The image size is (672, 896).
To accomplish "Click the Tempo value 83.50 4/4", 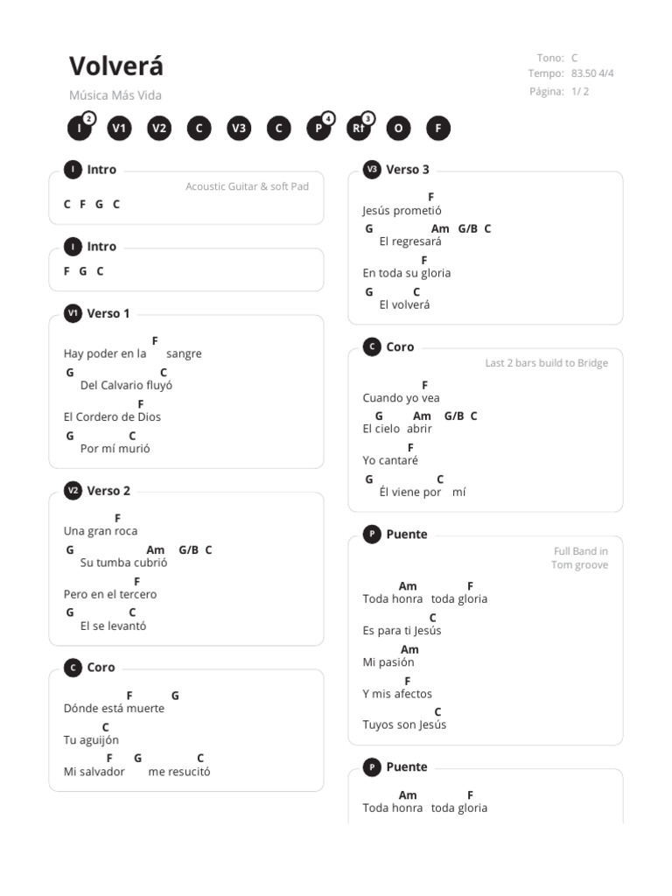I will (592, 73).
